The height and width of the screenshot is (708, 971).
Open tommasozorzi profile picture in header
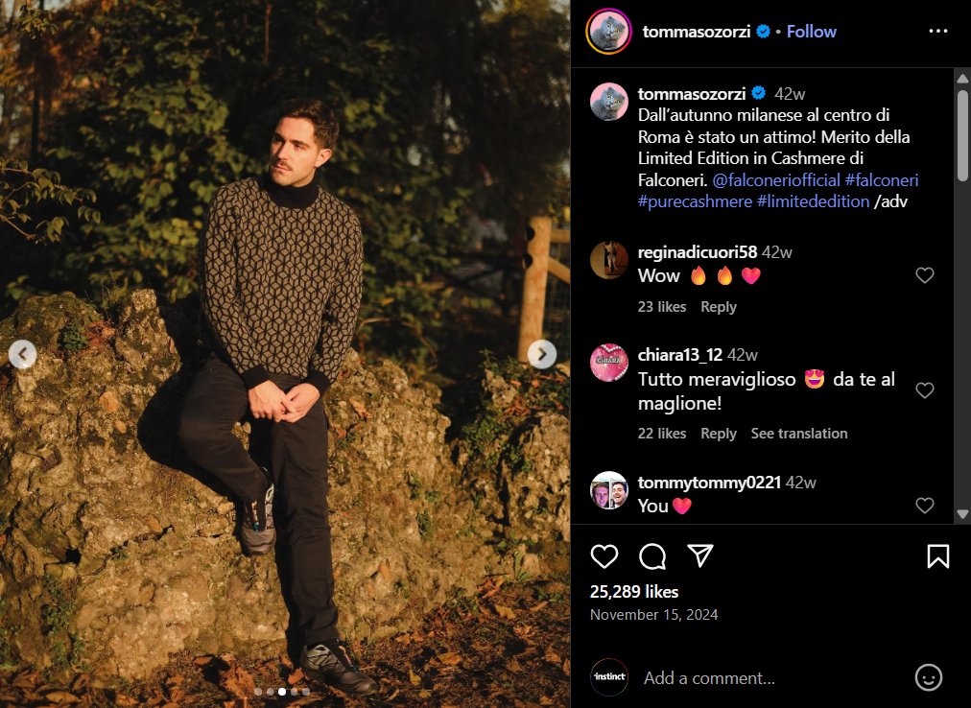pyautogui.click(x=608, y=32)
